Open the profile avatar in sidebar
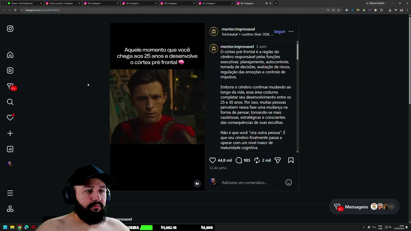Image resolution: width=411 pixels, height=231 pixels. (10, 164)
